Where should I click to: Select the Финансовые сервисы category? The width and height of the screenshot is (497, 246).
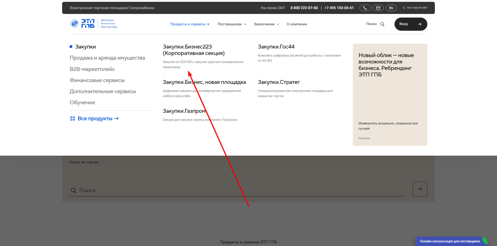(97, 80)
